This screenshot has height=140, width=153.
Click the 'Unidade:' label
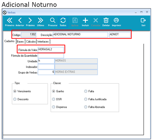pyautogui.click(x=33, y=61)
